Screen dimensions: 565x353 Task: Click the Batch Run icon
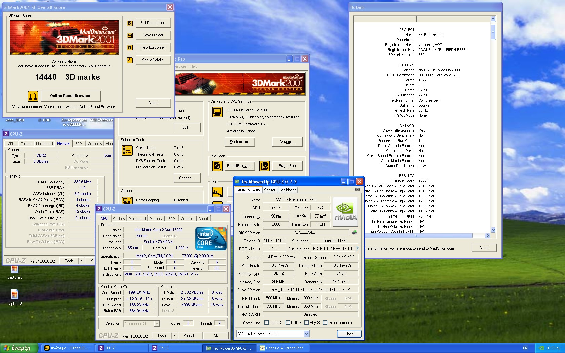(265, 166)
